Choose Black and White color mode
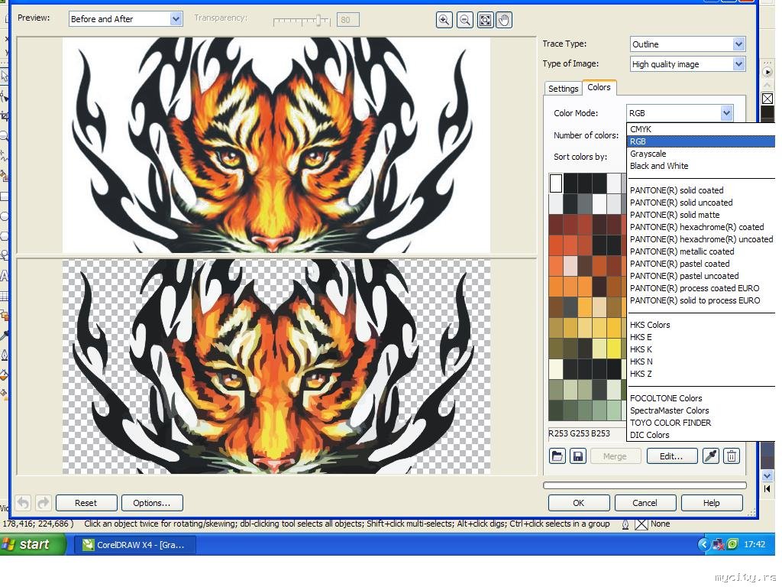This screenshot has height=587, width=782. pos(701,166)
